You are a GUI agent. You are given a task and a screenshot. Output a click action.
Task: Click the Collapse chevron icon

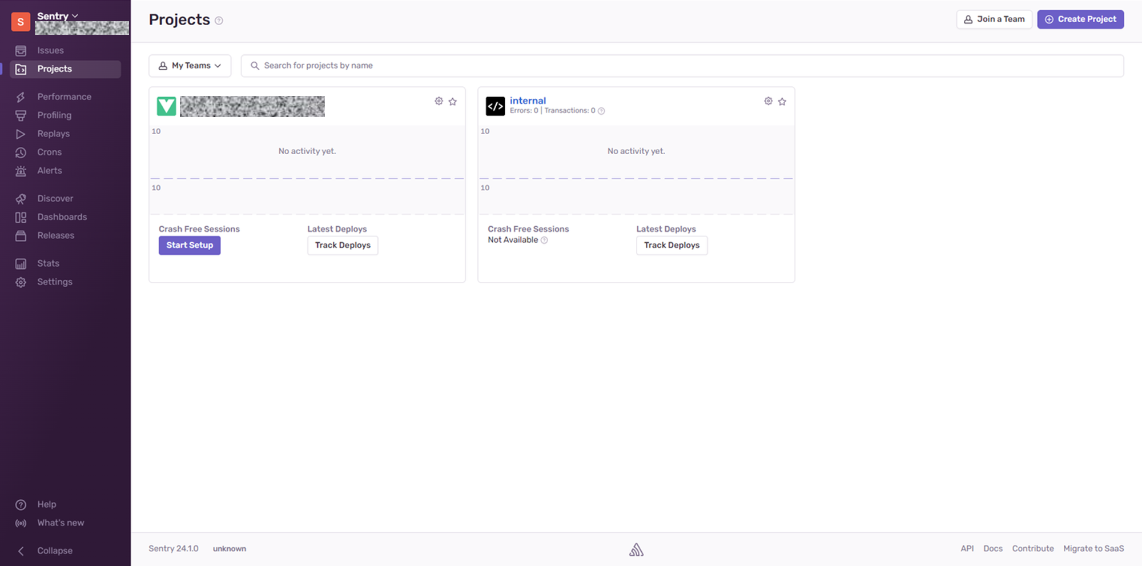pos(21,551)
